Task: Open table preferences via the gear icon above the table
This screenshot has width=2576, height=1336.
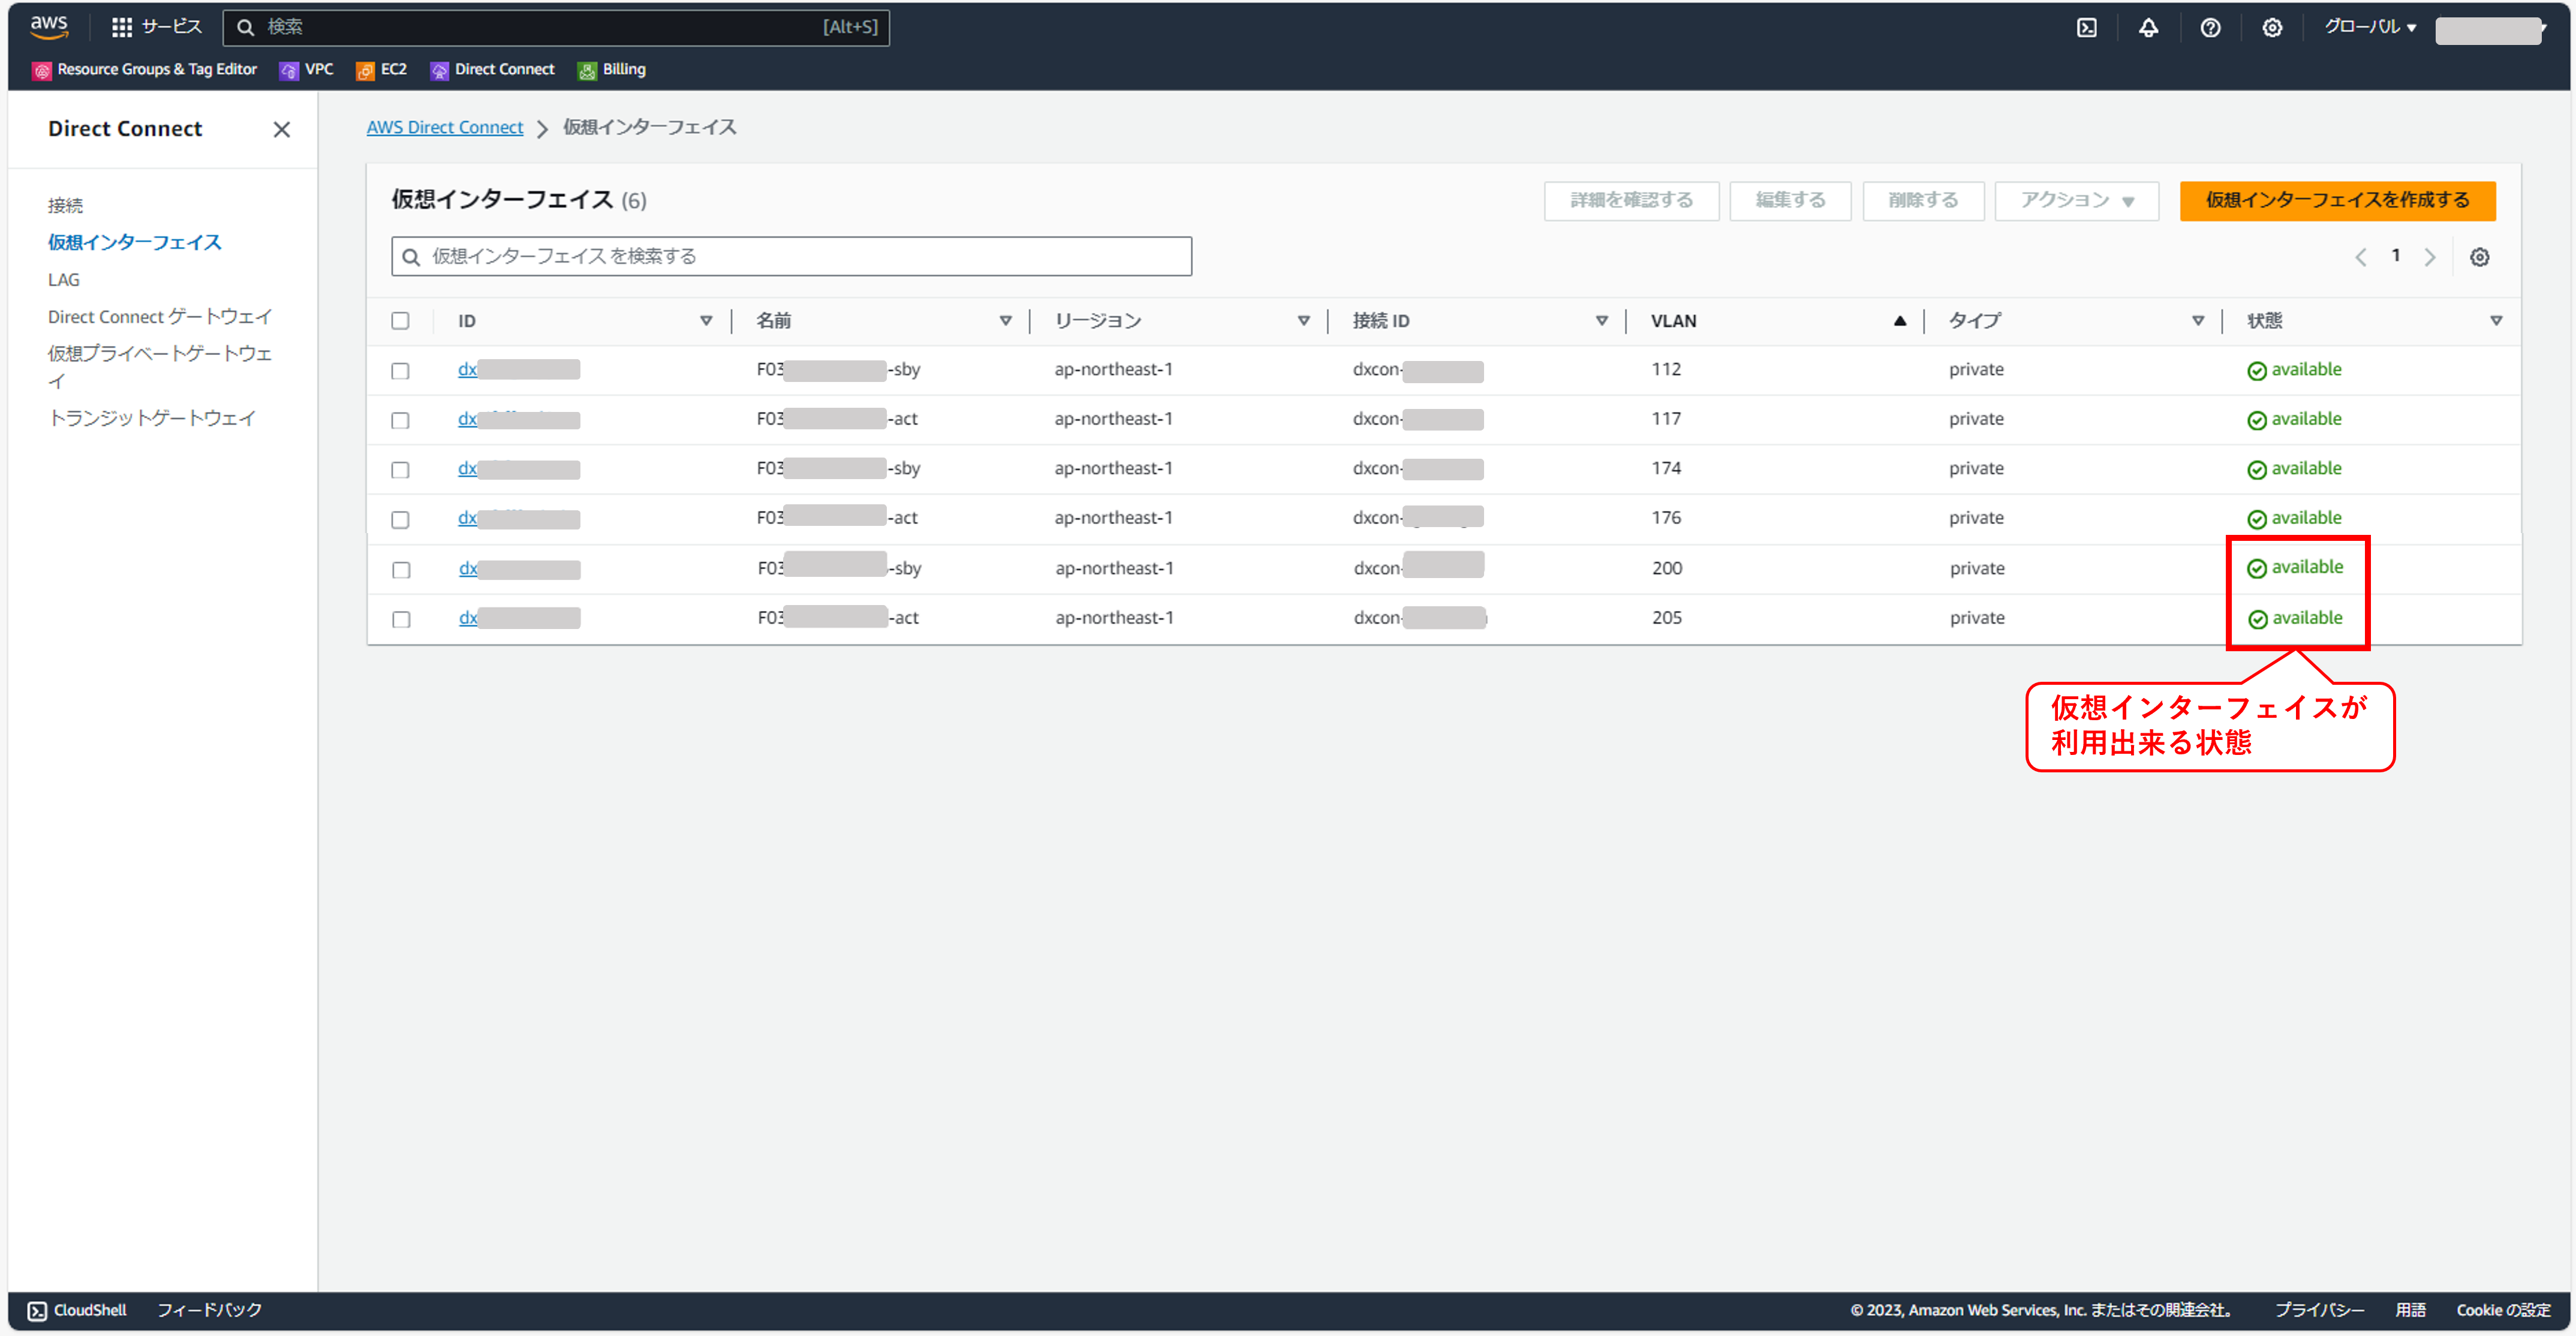Action: tap(2479, 256)
